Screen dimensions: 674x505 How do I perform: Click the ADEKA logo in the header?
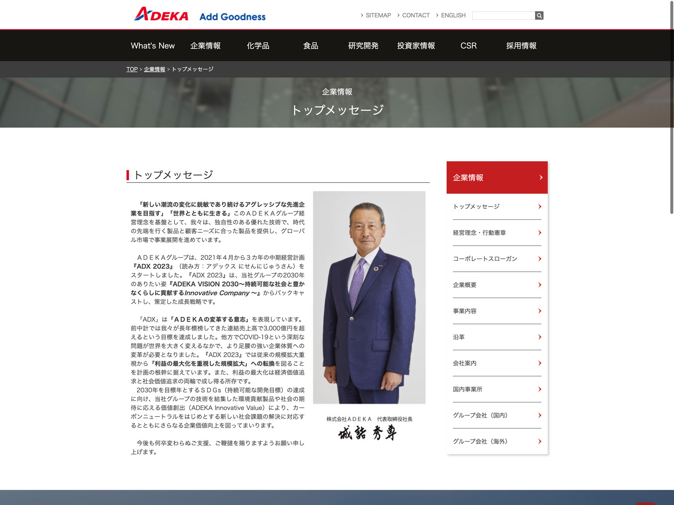pos(161,15)
